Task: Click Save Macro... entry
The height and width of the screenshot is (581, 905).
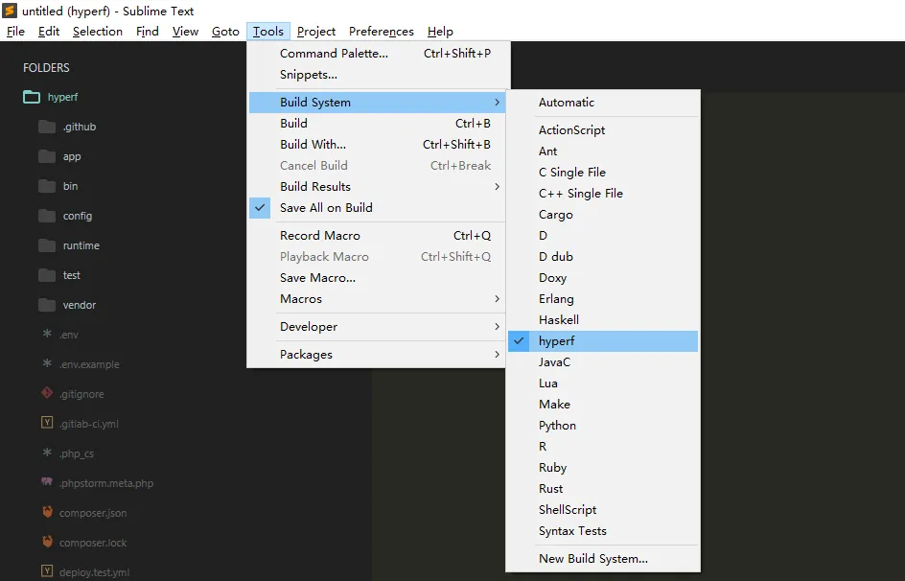Action: 377,277
